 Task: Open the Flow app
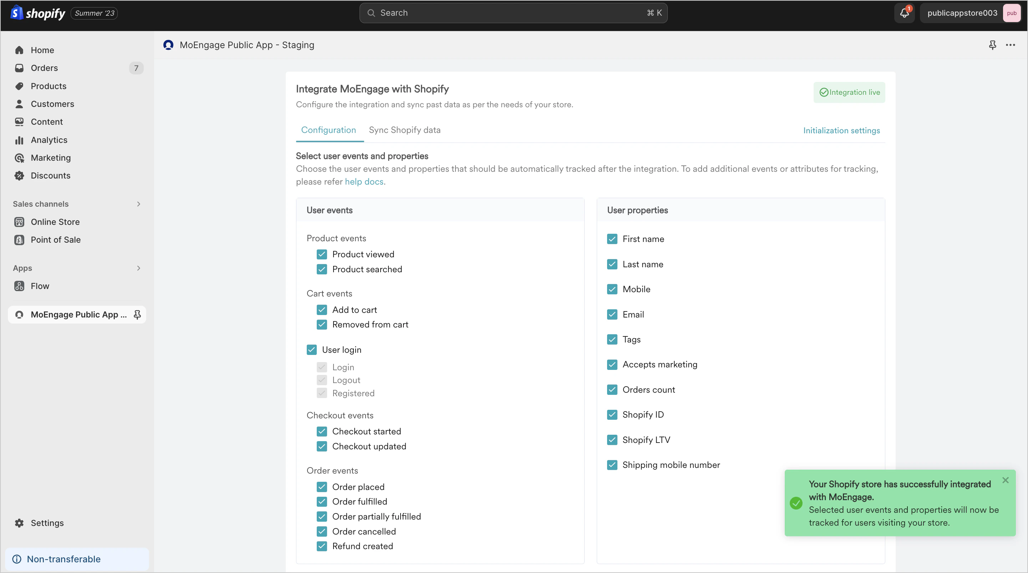coord(40,285)
